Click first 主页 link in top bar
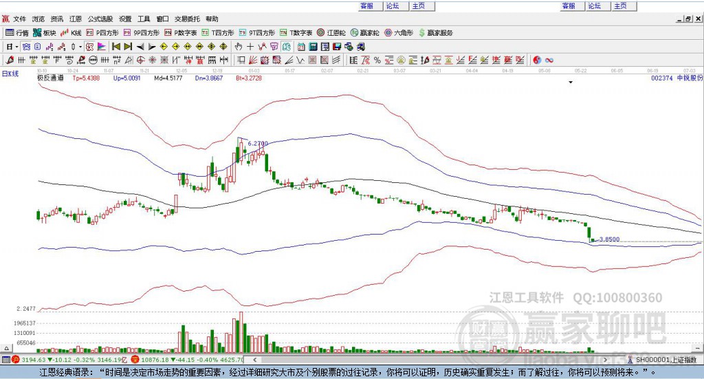The height and width of the screenshot is (379, 704). [419, 6]
